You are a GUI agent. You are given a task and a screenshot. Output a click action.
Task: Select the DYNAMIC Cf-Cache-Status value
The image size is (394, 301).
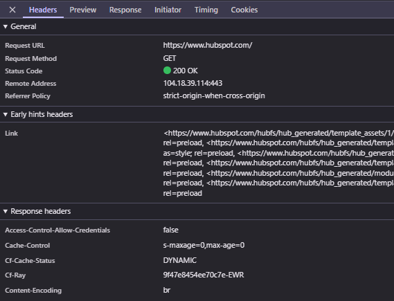click(x=179, y=260)
